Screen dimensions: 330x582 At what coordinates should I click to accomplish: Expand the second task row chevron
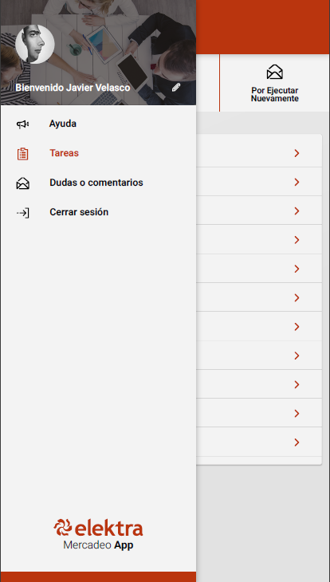point(297,182)
